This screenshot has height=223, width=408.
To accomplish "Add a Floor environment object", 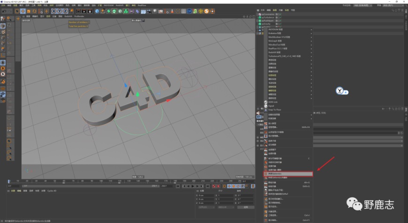I will point(143,11).
